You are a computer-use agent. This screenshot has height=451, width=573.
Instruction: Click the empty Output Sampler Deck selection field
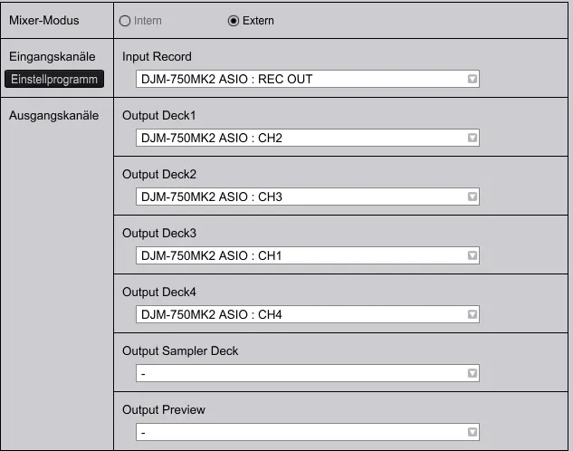point(299,373)
